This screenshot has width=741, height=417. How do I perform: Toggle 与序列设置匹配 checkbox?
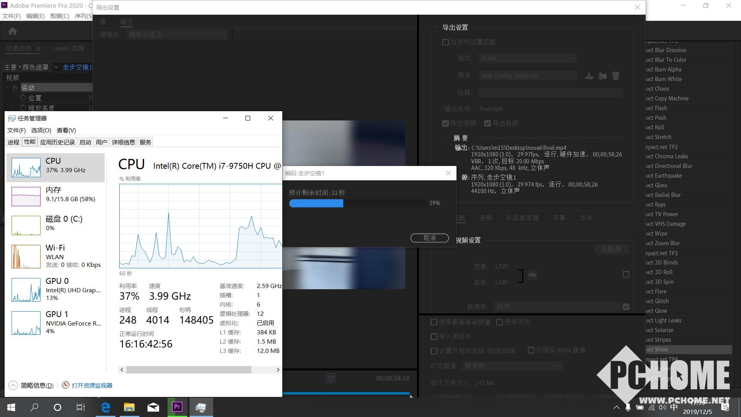coord(445,42)
